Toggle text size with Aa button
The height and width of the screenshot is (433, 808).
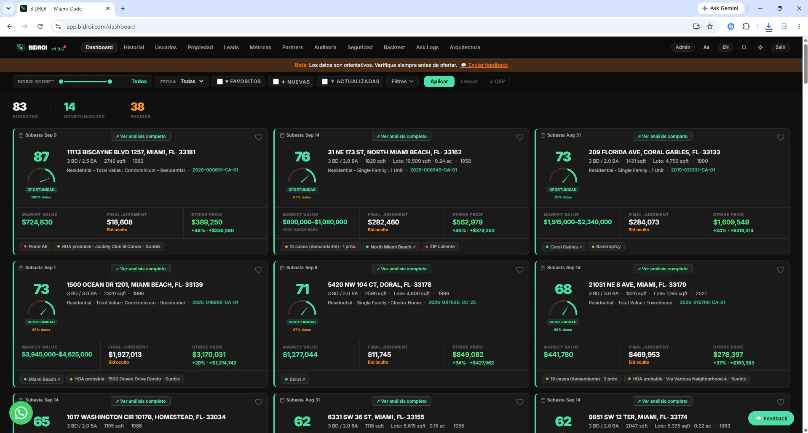point(706,48)
